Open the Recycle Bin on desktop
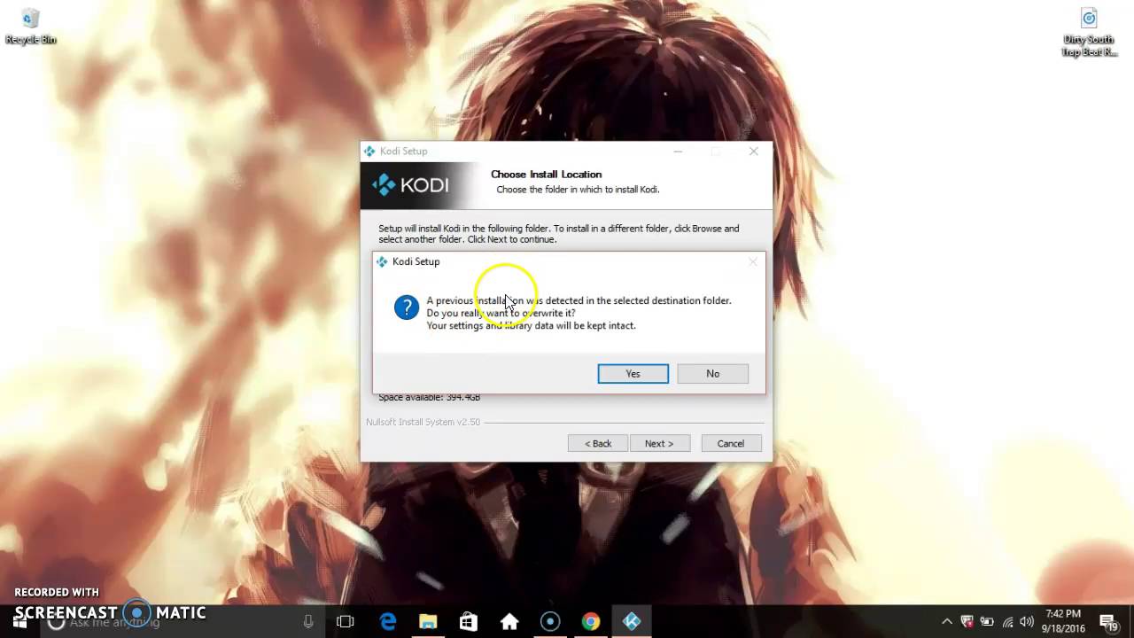The image size is (1134, 638). click(x=30, y=27)
